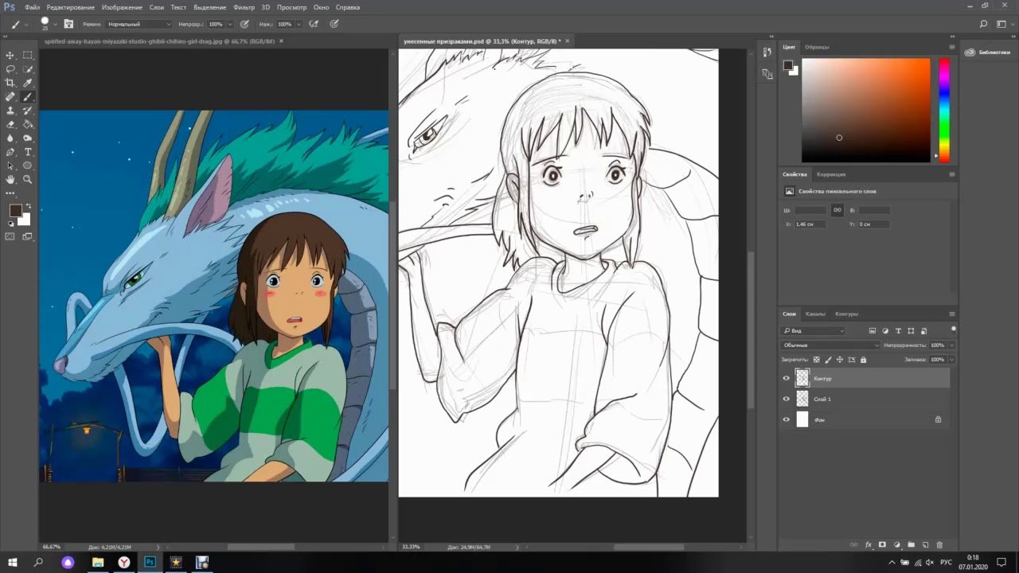Open the layer blend mode dropdown Обычные
The height and width of the screenshot is (573, 1019).
(830, 345)
